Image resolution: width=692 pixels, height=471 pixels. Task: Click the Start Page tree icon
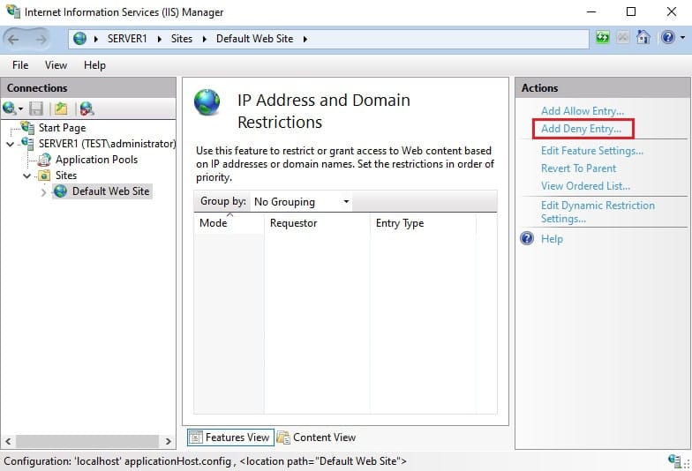click(x=27, y=127)
